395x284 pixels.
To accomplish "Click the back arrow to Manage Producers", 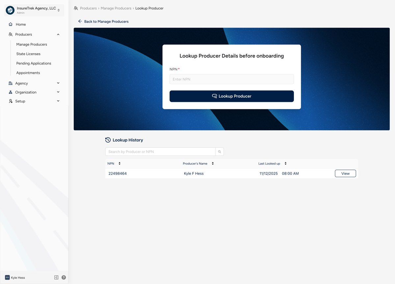I will 80,21.
